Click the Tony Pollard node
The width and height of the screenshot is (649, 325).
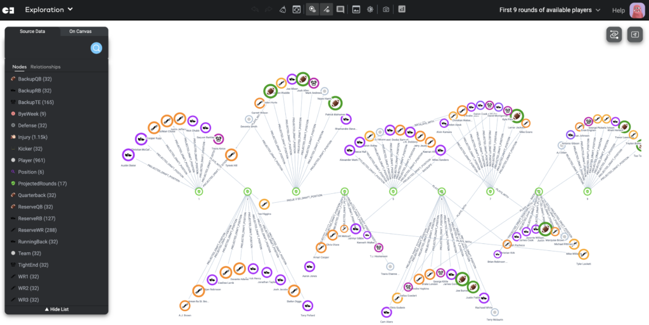coord(307,305)
